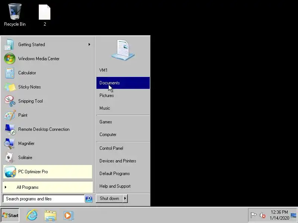Click the Snipping Tool label
Image resolution: width=298 pixels, height=223 pixels.
click(31, 101)
